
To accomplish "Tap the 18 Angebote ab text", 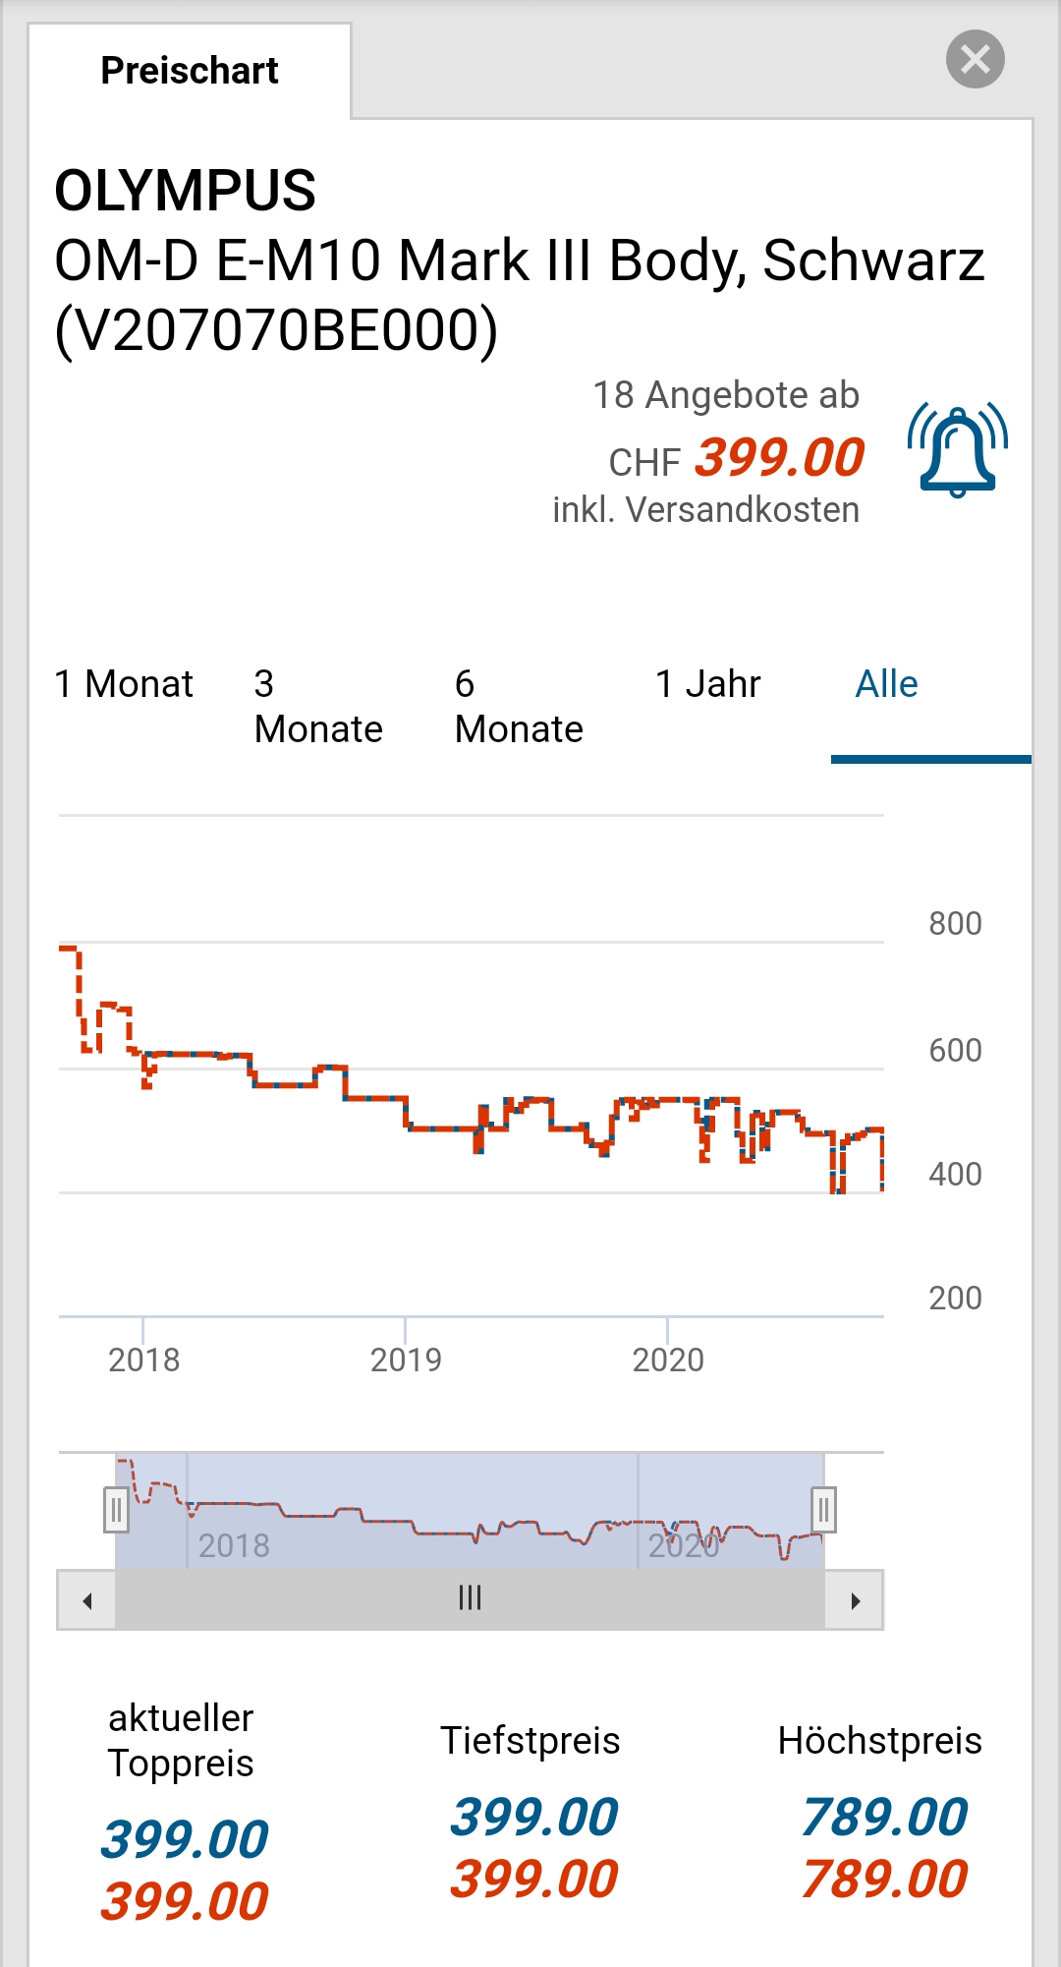I will point(726,395).
